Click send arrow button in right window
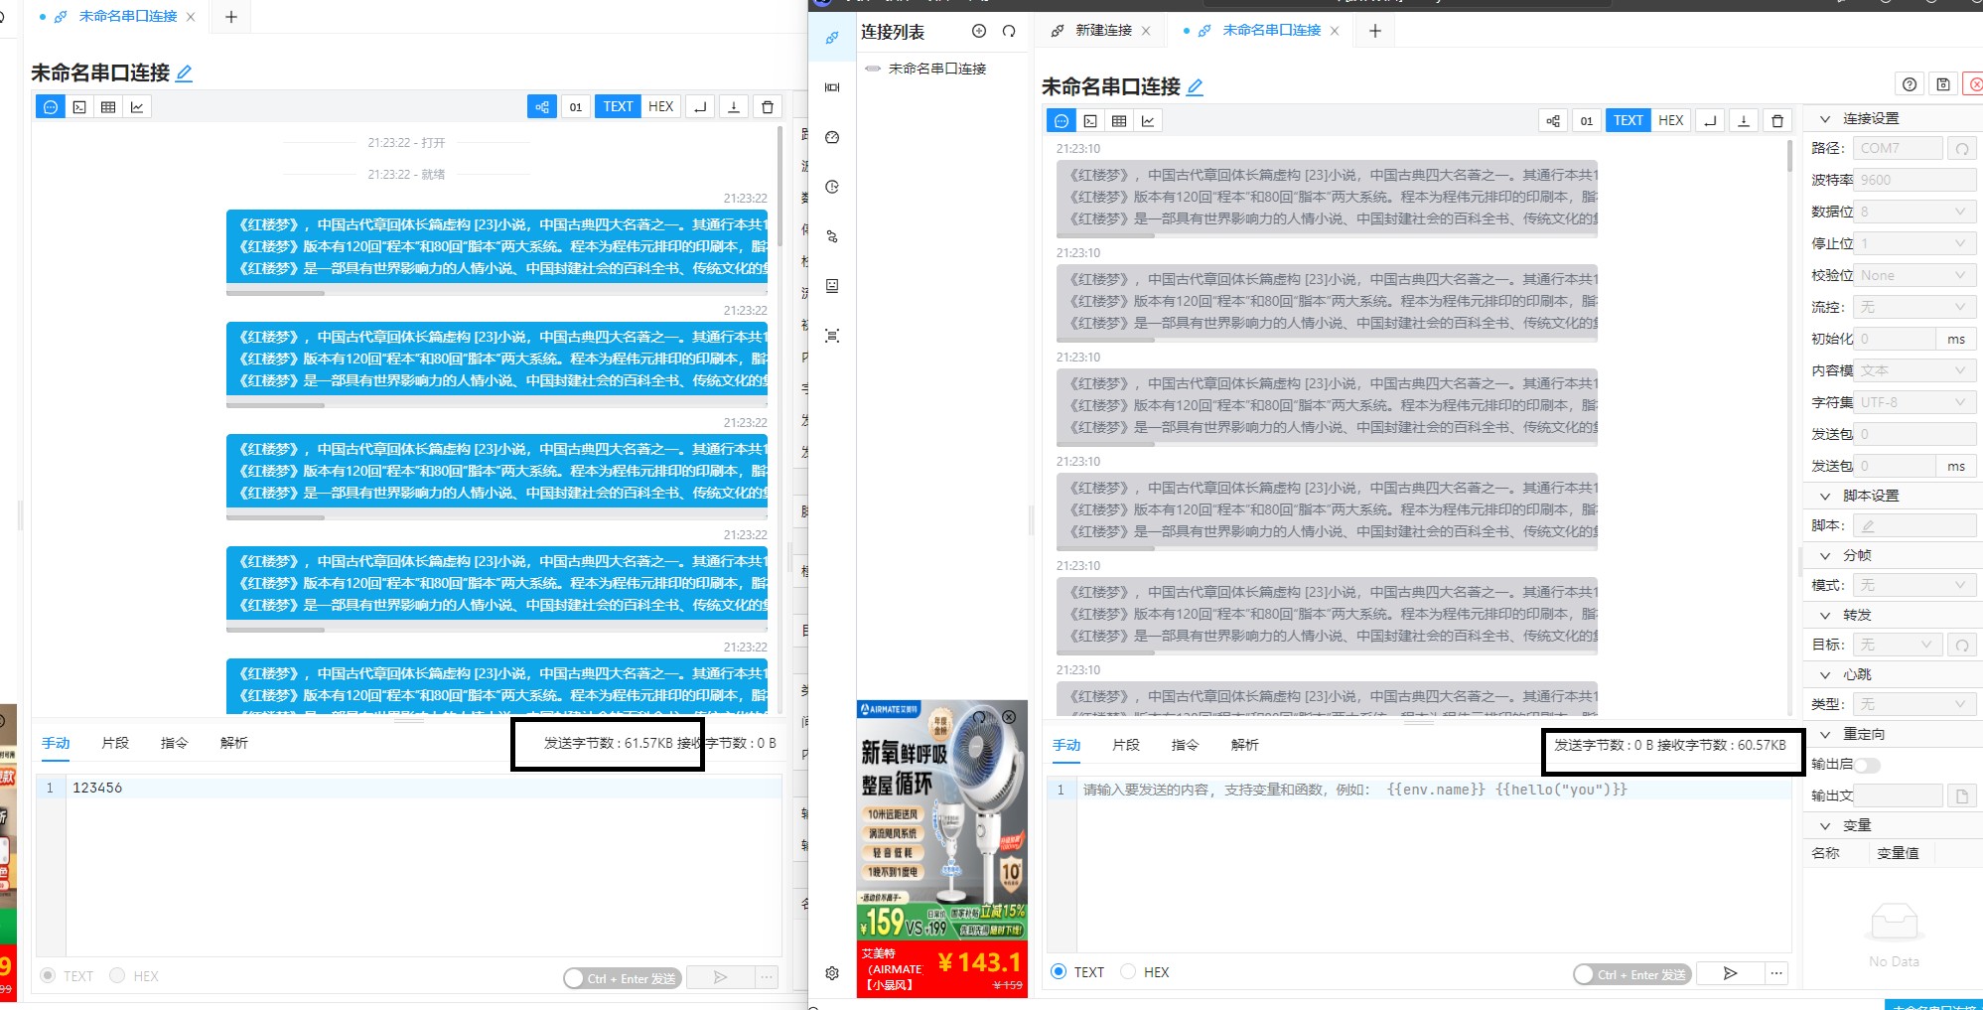The height and width of the screenshot is (1010, 1983). tap(1730, 973)
